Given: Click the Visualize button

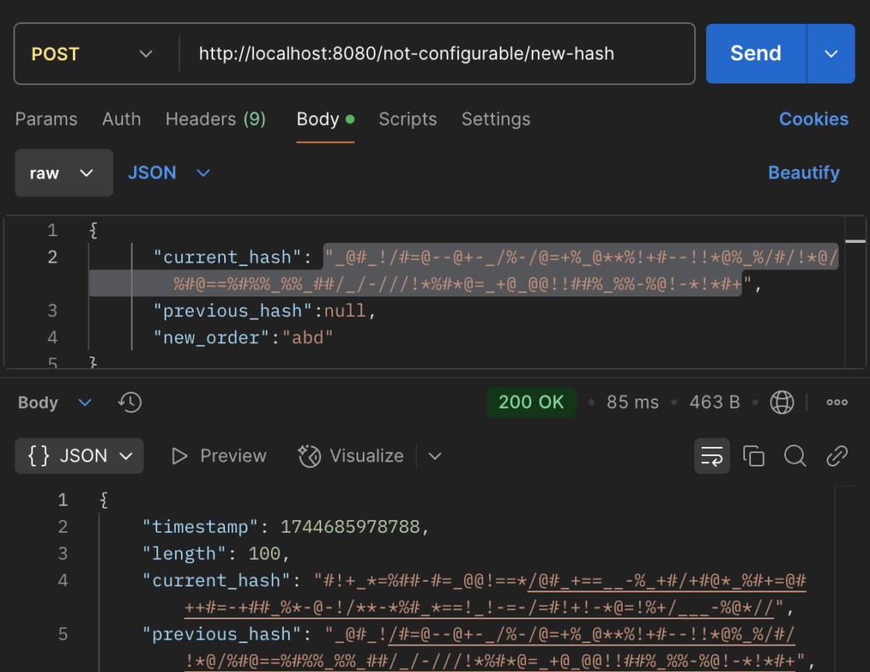Looking at the screenshot, I should tap(351, 456).
